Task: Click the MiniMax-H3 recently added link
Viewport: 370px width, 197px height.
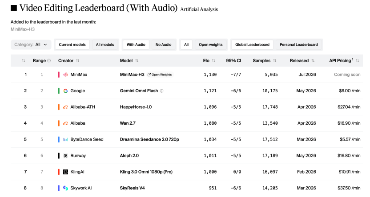Action: (x=23, y=29)
